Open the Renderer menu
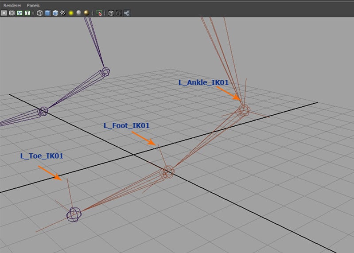354x253 pixels. point(12,5)
